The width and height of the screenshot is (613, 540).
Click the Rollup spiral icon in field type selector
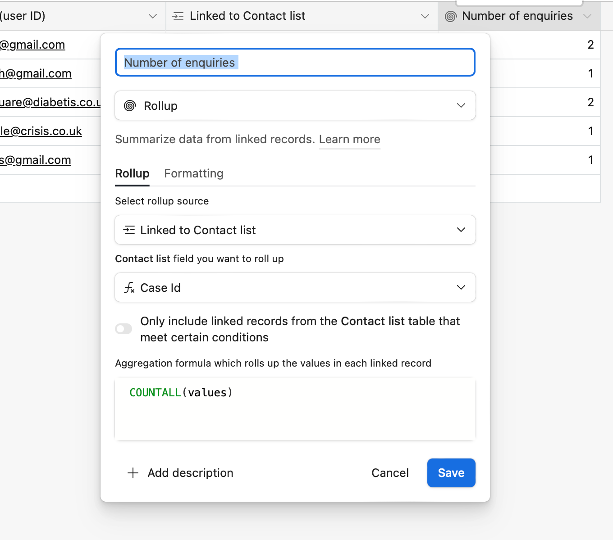click(130, 106)
